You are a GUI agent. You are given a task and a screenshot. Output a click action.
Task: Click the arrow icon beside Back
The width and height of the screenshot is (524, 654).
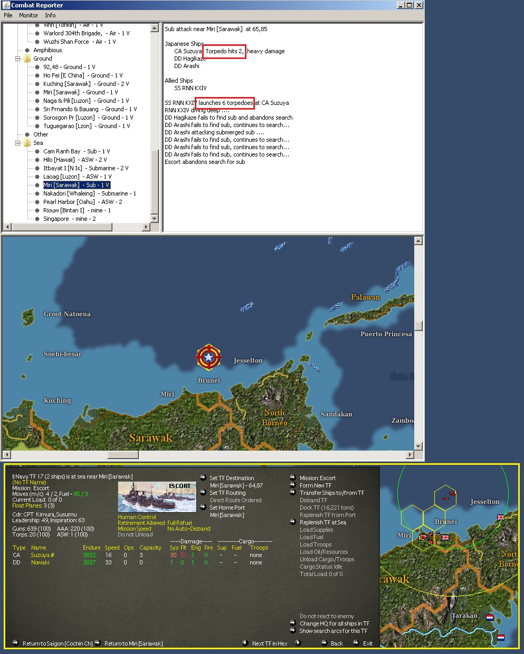[x=325, y=643]
